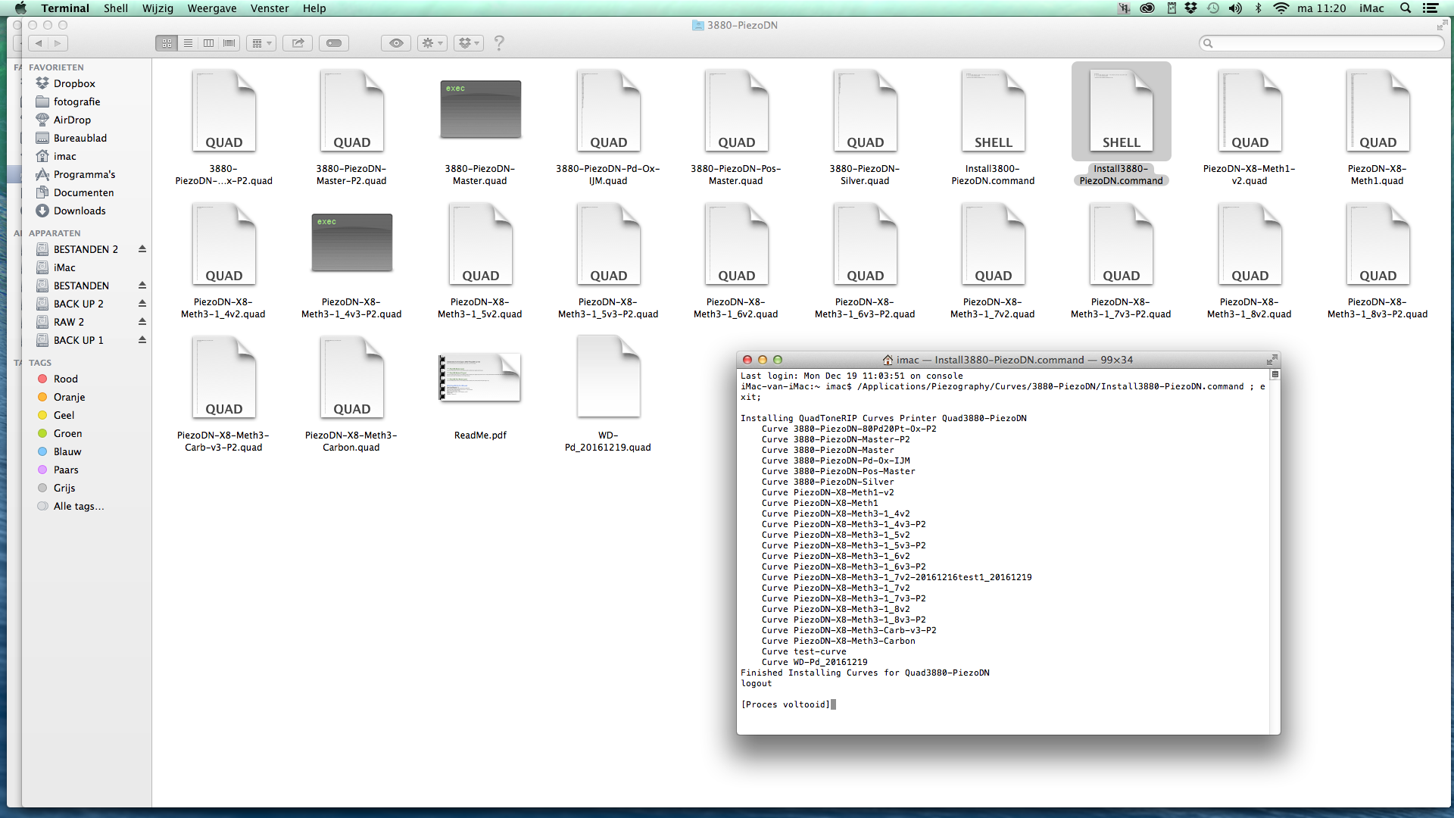Image resolution: width=1454 pixels, height=818 pixels.
Task: Open the Venster menu
Action: tap(270, 8)
